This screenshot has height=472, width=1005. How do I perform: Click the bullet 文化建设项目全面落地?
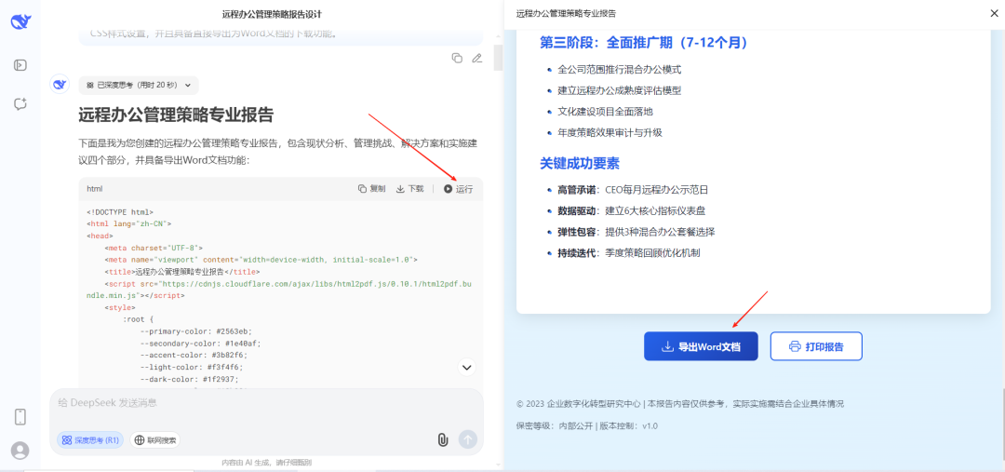pyautogui.click(x=605, y=112)
